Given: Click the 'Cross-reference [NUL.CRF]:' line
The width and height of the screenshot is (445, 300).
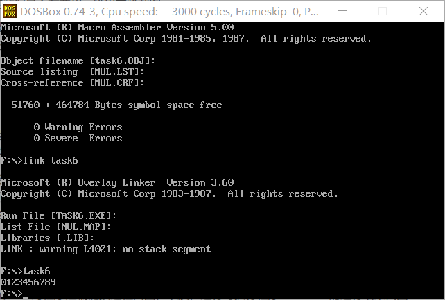Looking at the screenshot, I should click(73, 83).
